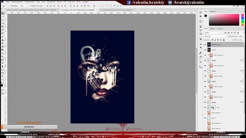Select the Eyedropper tool

pos(3,30)
